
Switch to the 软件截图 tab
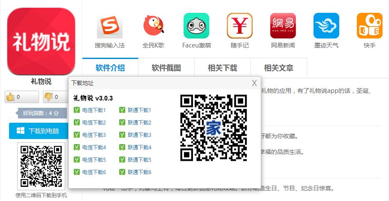166,68
